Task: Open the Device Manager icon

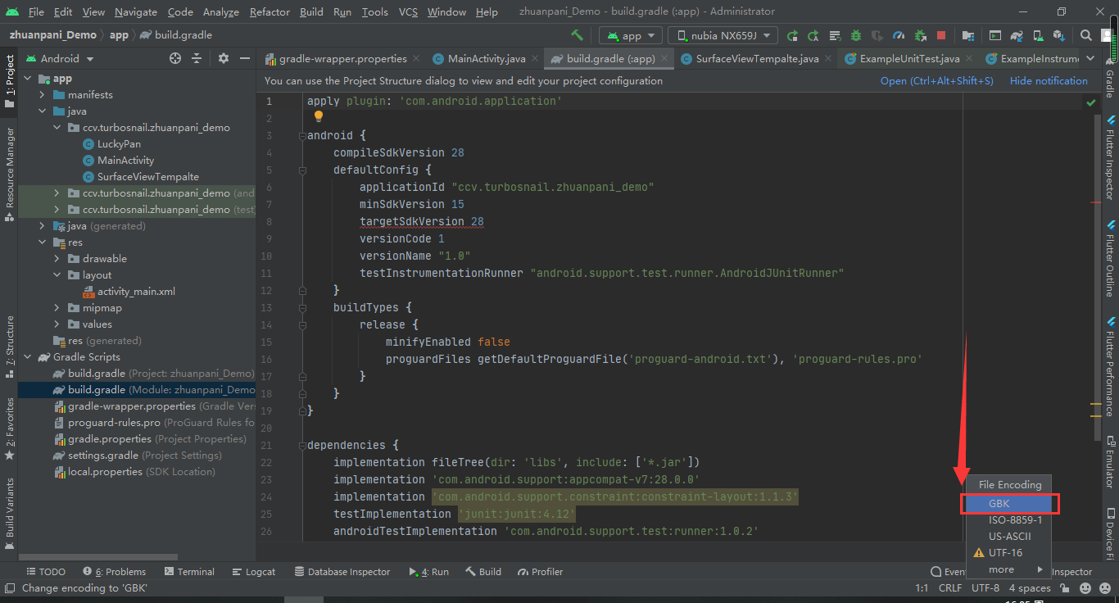Action: click(1040, 36)
